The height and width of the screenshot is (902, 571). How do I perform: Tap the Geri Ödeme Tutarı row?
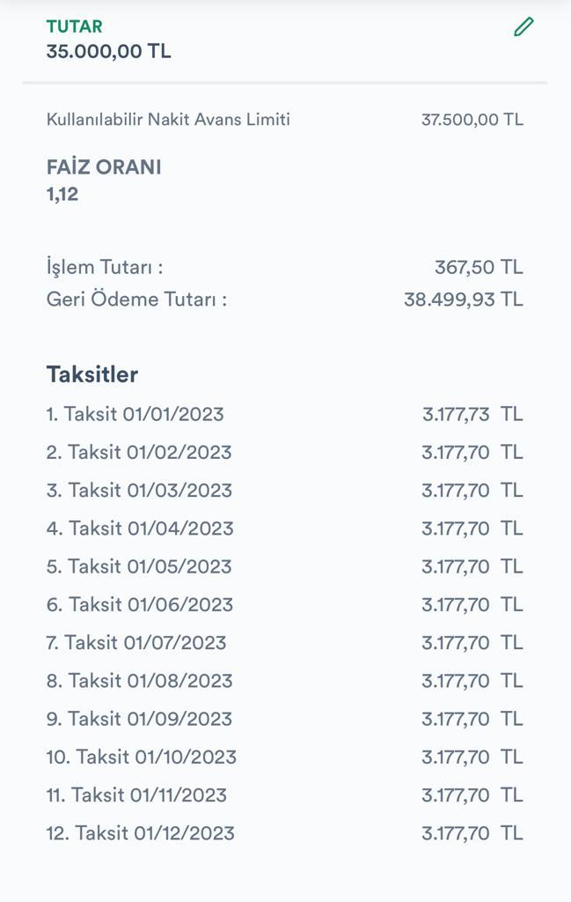point(285,299)
